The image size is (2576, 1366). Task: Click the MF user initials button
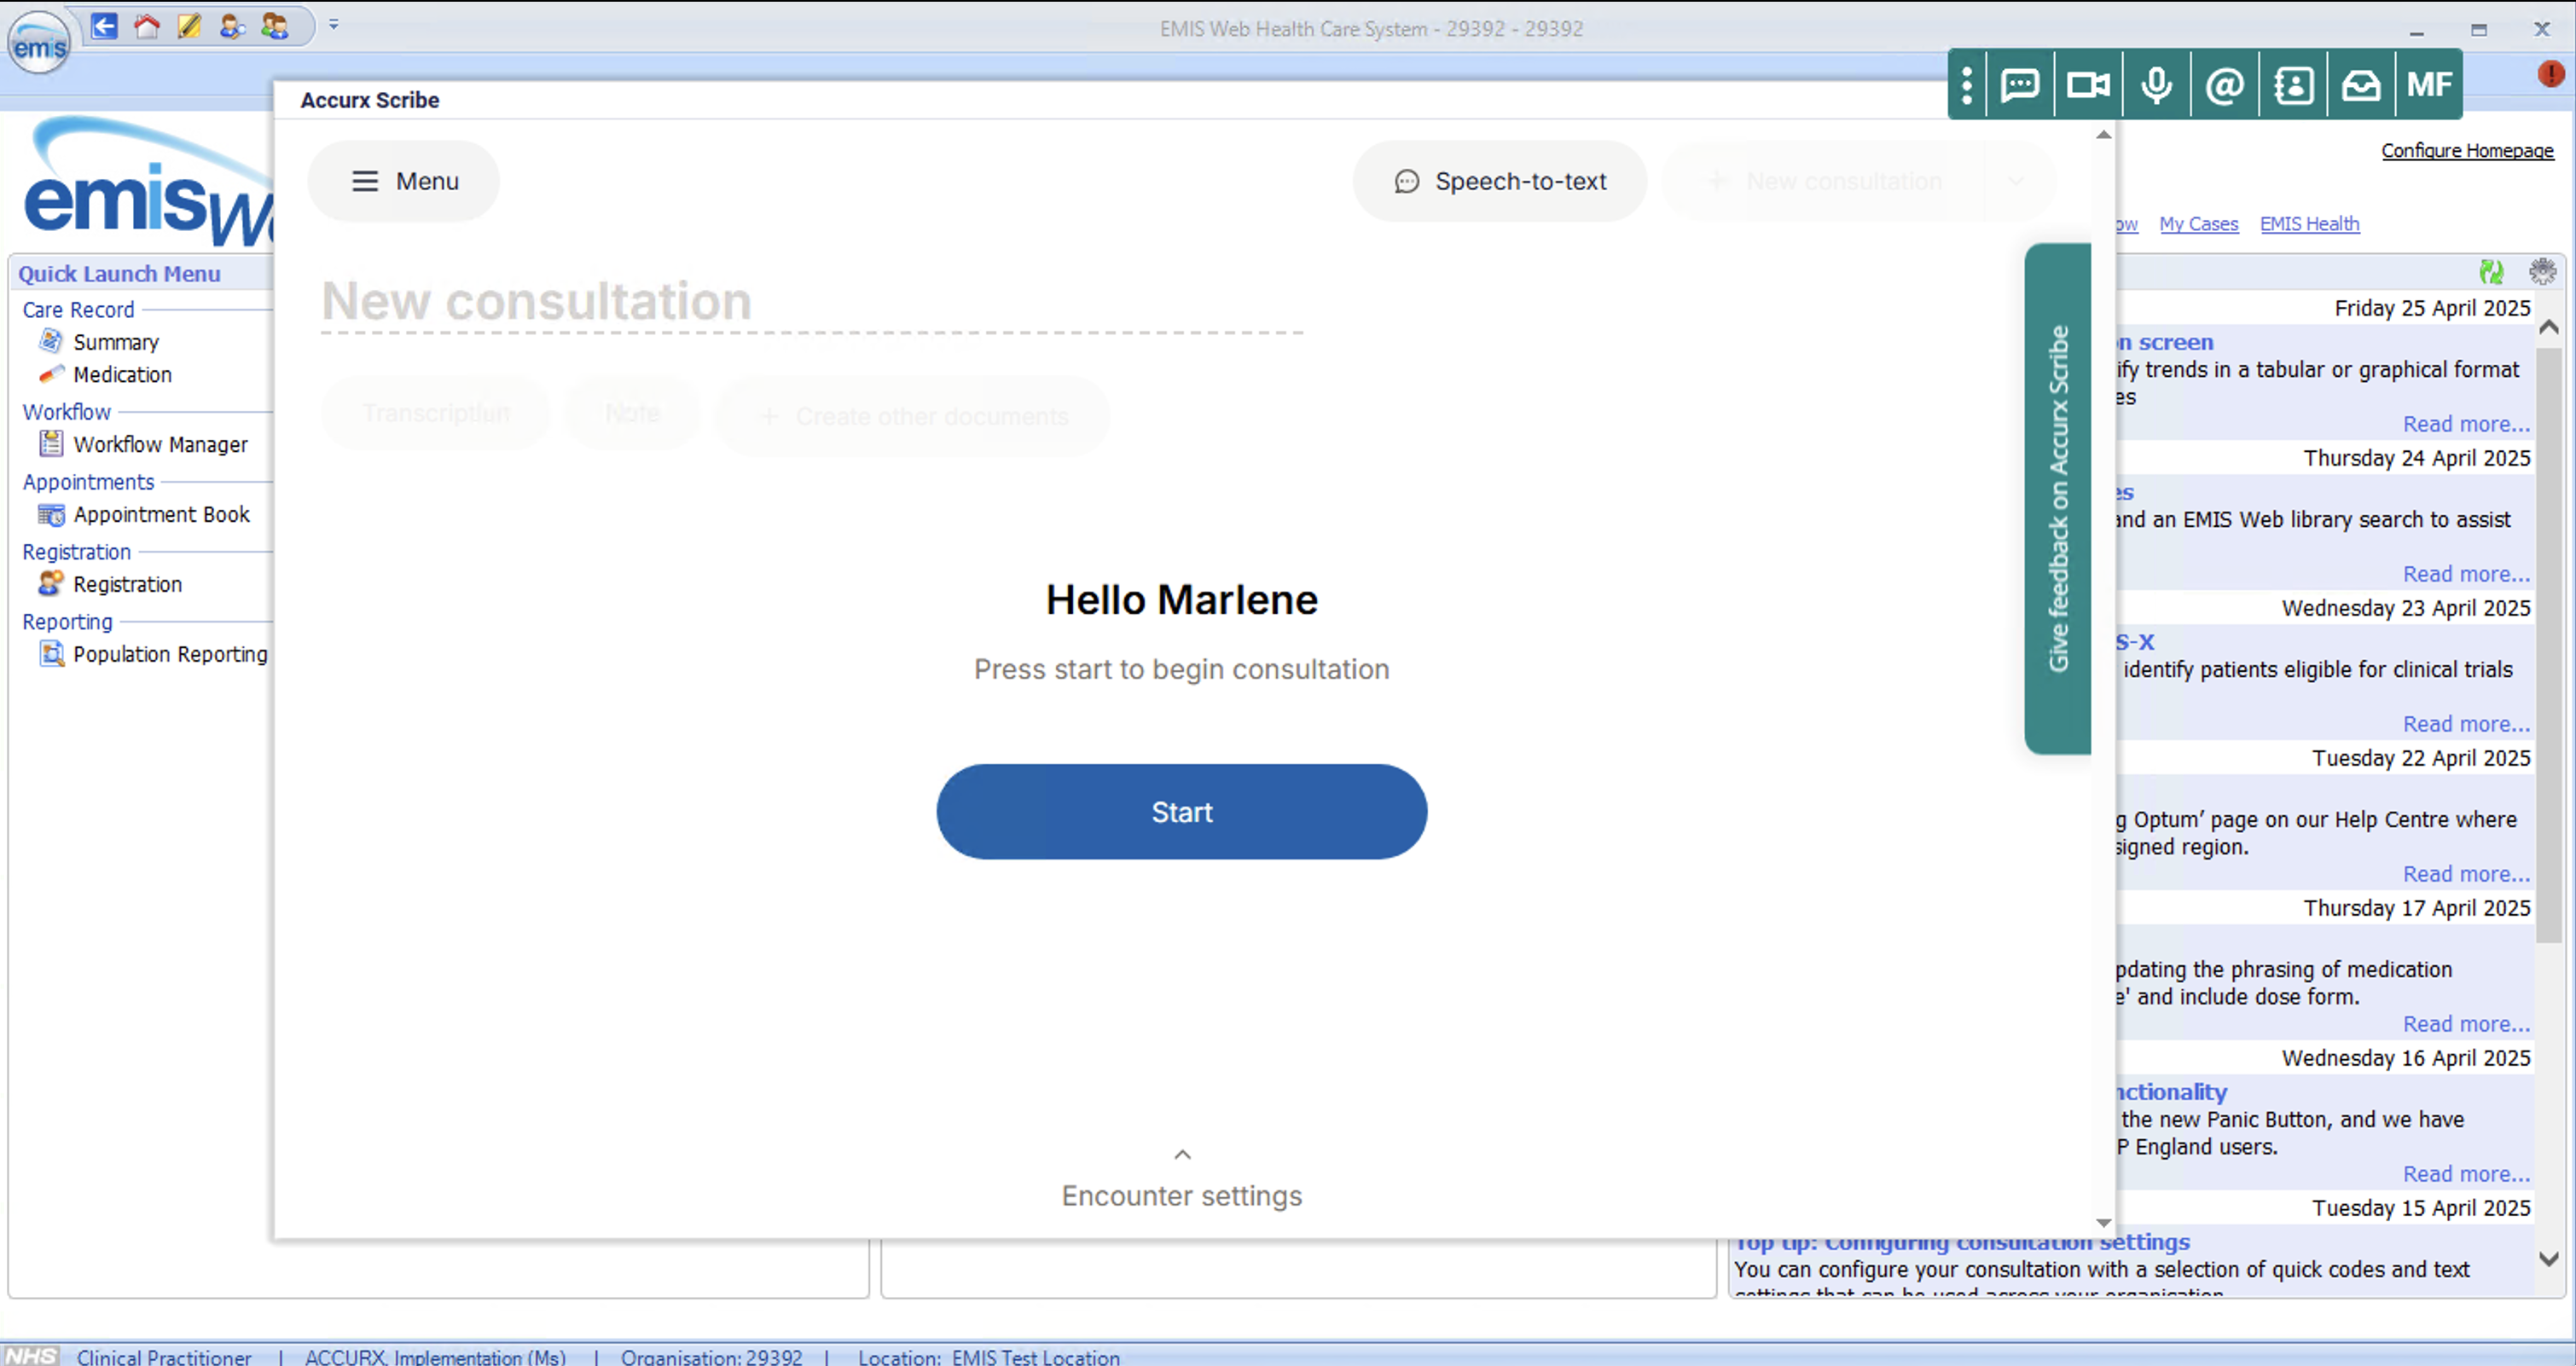pyautogui.click(x=2429, y=85)
